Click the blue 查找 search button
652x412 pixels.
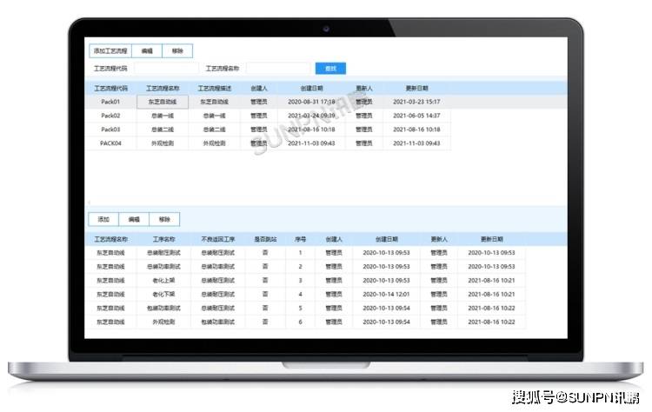(330, 69)
